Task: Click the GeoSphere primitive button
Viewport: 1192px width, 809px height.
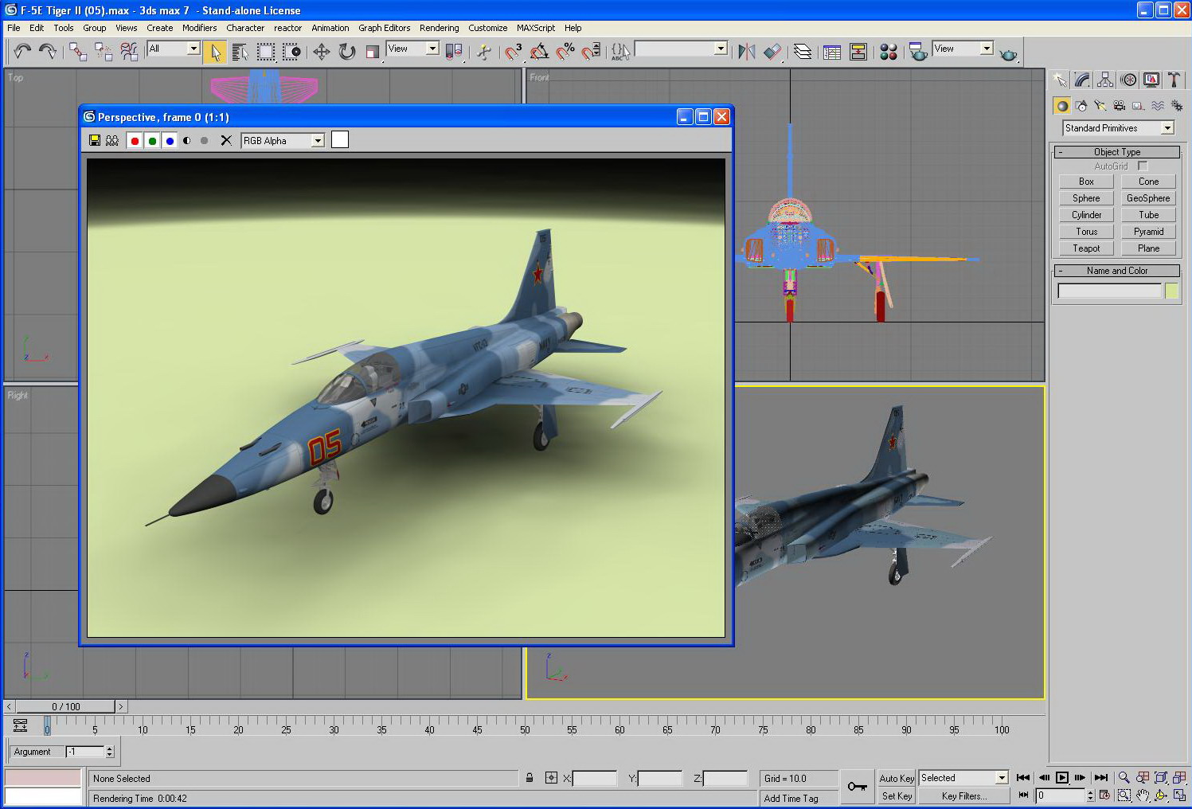Action: tap(1148, 198)
